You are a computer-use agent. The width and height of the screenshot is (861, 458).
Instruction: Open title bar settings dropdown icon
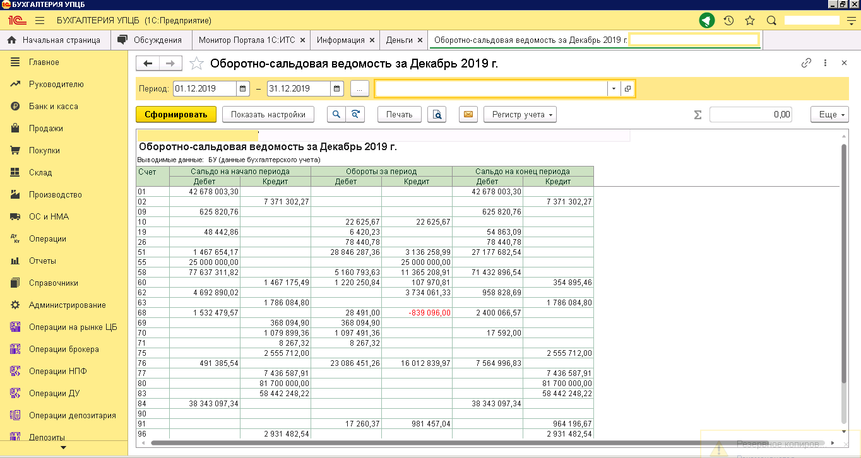point(851,21)
